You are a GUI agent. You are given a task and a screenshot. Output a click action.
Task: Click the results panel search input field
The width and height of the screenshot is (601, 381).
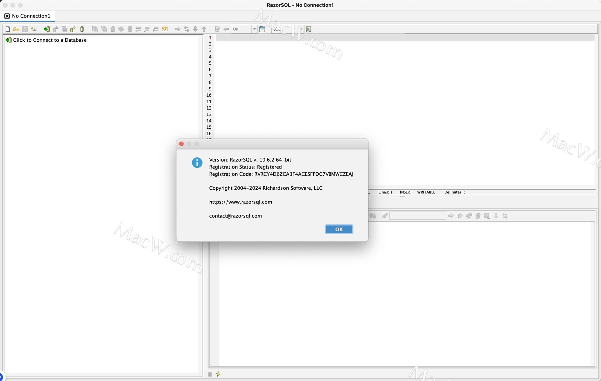pyautogui.click(x=418, y=216)
